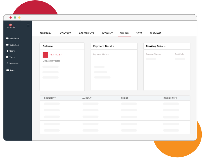Click the Methodia logo
The width and height of the screenshot is (202, 161).
click(x=10, y=26)
